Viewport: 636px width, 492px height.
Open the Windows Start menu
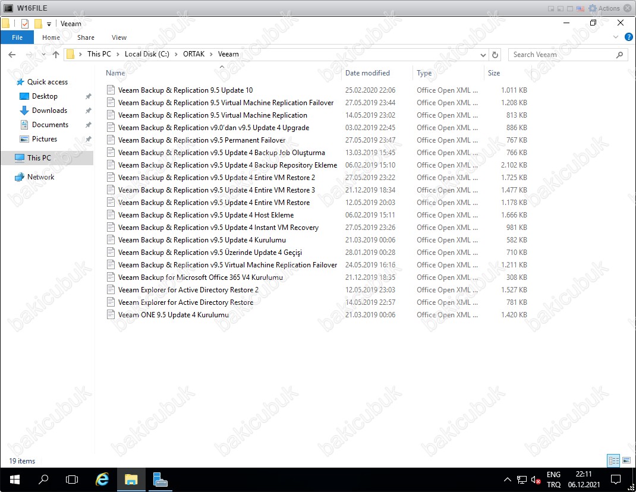15,480
